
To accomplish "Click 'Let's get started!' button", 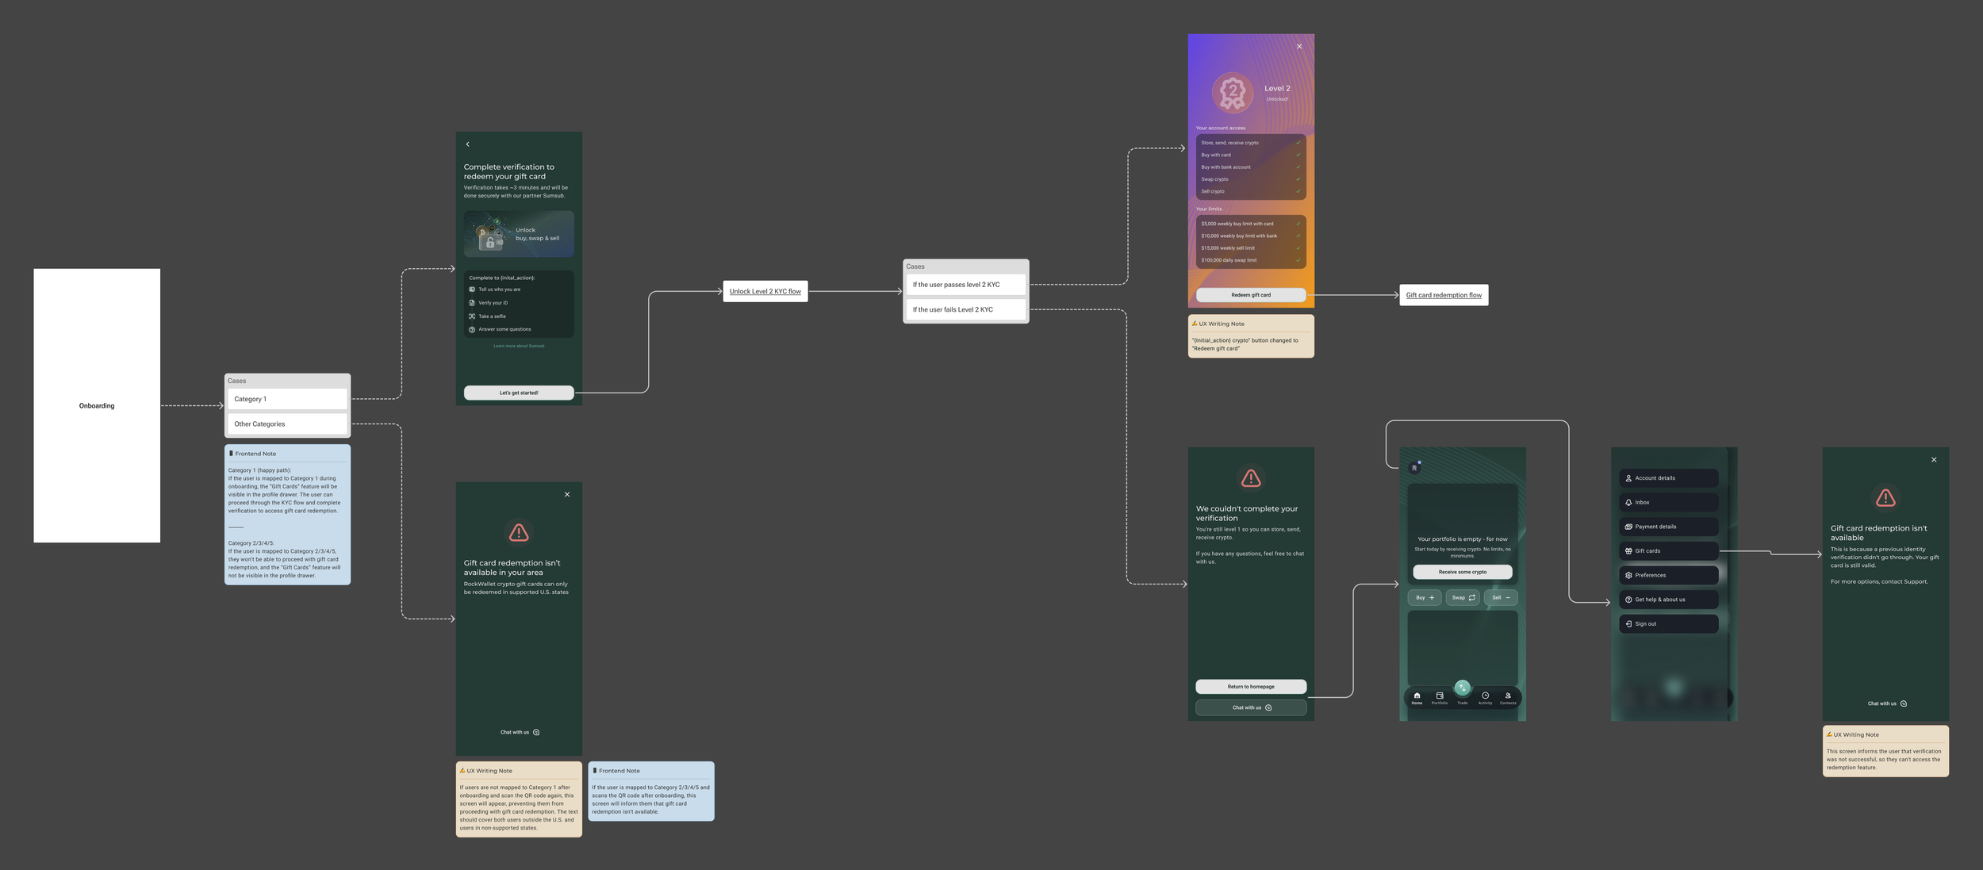I will [x=519, y=393].
